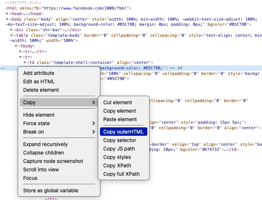262x200 pixels.
Task: Choose Add attribute from context menu
Action: (59, 73)
